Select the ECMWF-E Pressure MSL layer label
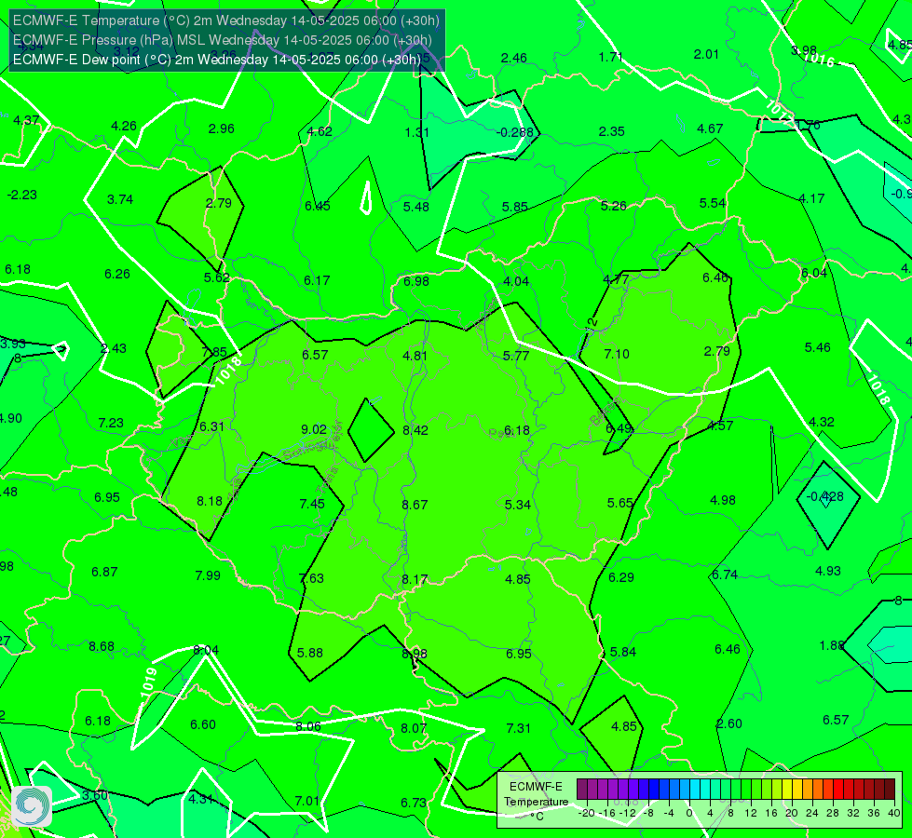912x838 pixels. (x=223, y=40)
